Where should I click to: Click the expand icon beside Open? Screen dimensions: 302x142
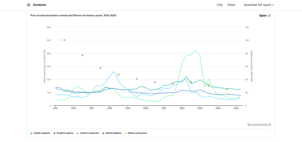click(269, 16)
